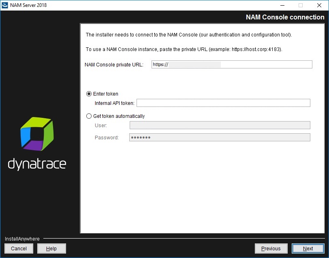Image resolution: width=329 pixels, height=258 pixels.
Task: Go back with the Previous button
Action: click(x=271, y=249)
